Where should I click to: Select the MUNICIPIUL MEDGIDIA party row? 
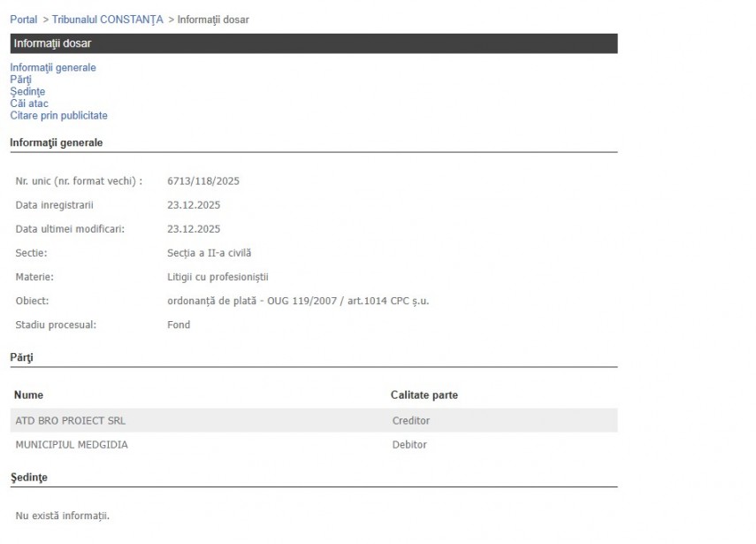[x=72, y=445]
